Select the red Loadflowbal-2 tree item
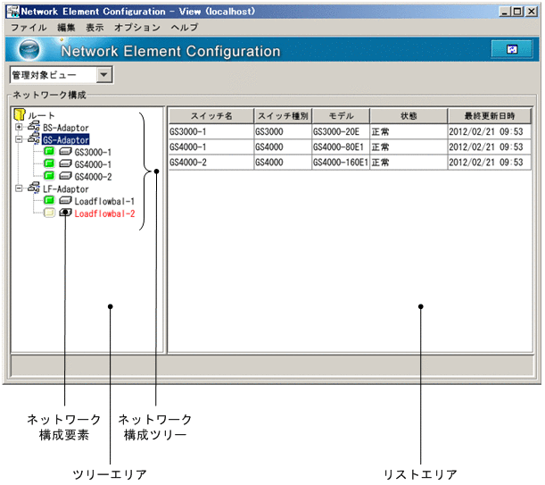Image resolution: width=545 pixels, height=485 pixels. click(104, 214)
